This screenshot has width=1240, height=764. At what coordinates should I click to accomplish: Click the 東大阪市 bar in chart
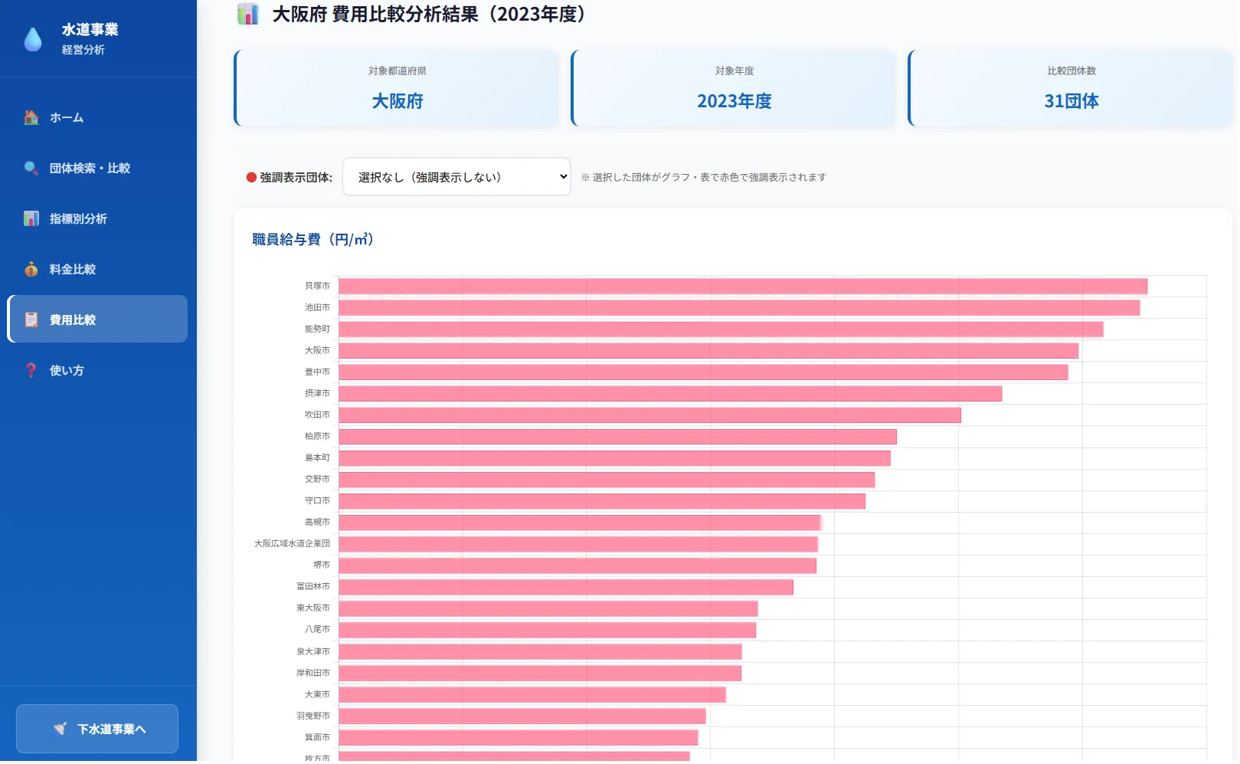(548, 608)
